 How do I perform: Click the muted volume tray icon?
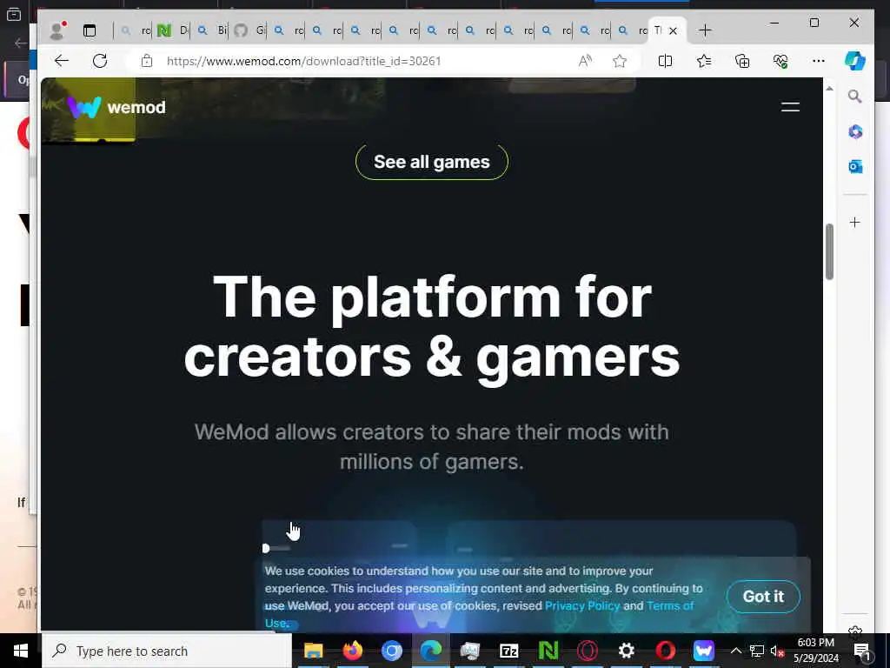776,651
